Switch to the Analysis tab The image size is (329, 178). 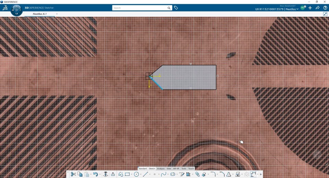[x=161, y=168]
